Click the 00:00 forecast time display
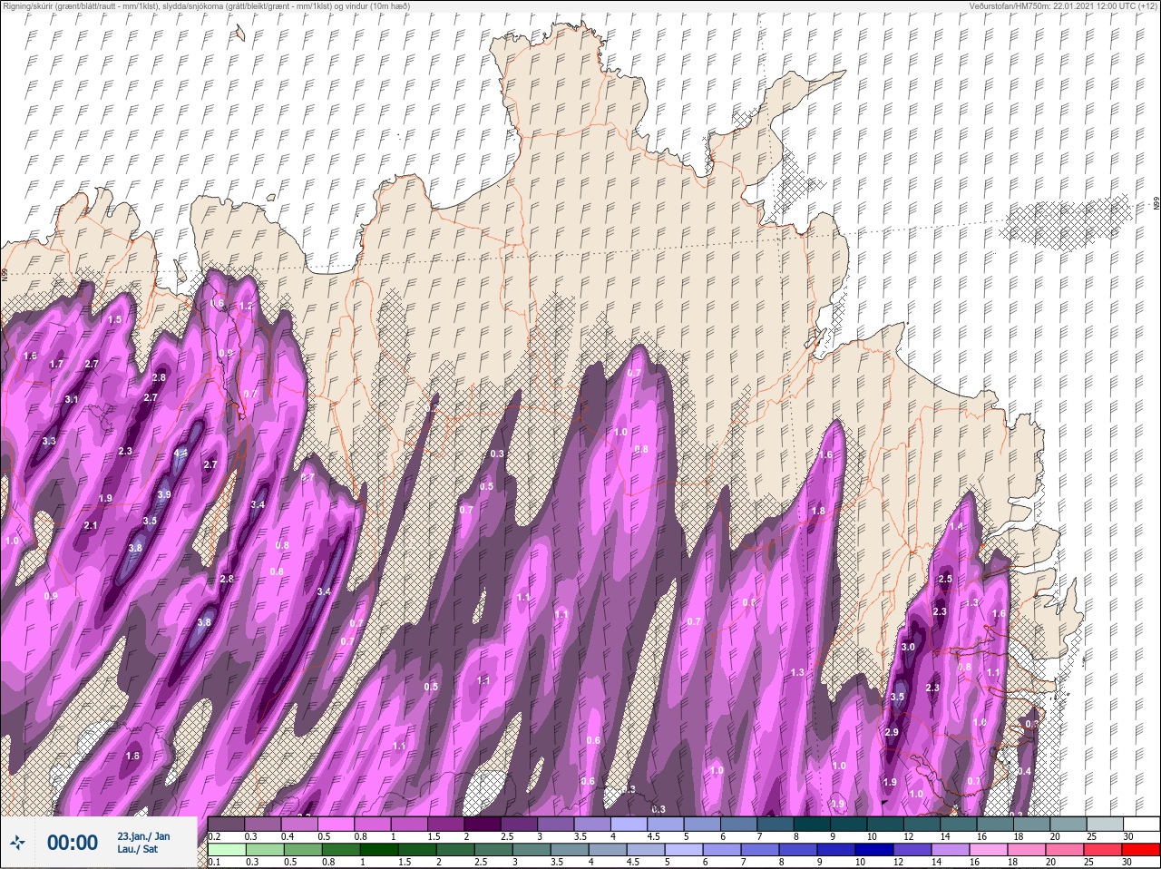 click(73, 843)
